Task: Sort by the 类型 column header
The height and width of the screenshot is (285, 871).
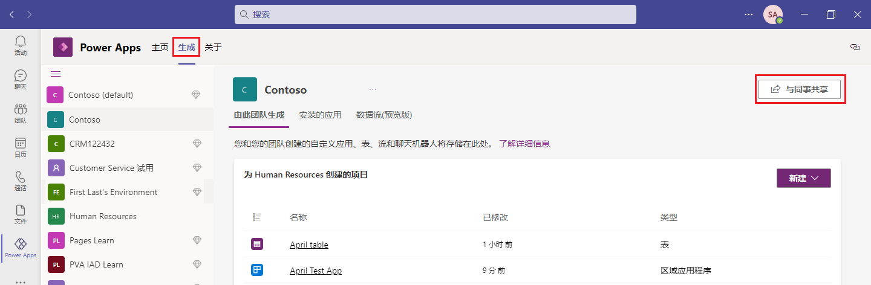Action: 669,217
